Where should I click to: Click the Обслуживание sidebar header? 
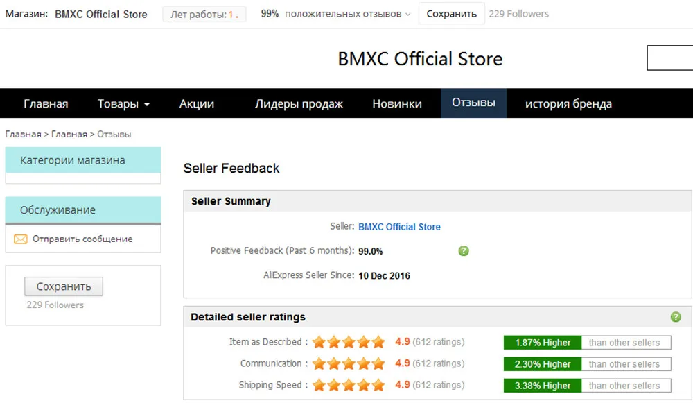(83, 209)
